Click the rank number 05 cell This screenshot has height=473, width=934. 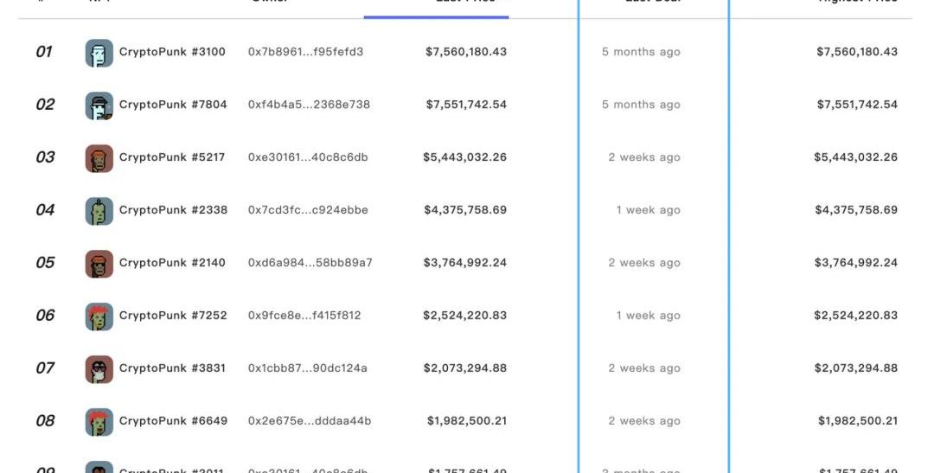(45, 263)
